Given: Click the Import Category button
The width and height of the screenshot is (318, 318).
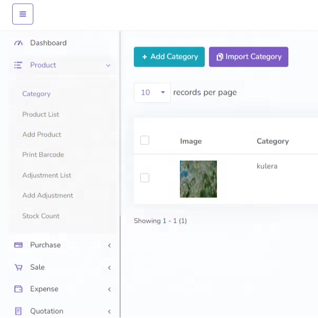Looking at the screenshot, I should click(x=249, y=57).
